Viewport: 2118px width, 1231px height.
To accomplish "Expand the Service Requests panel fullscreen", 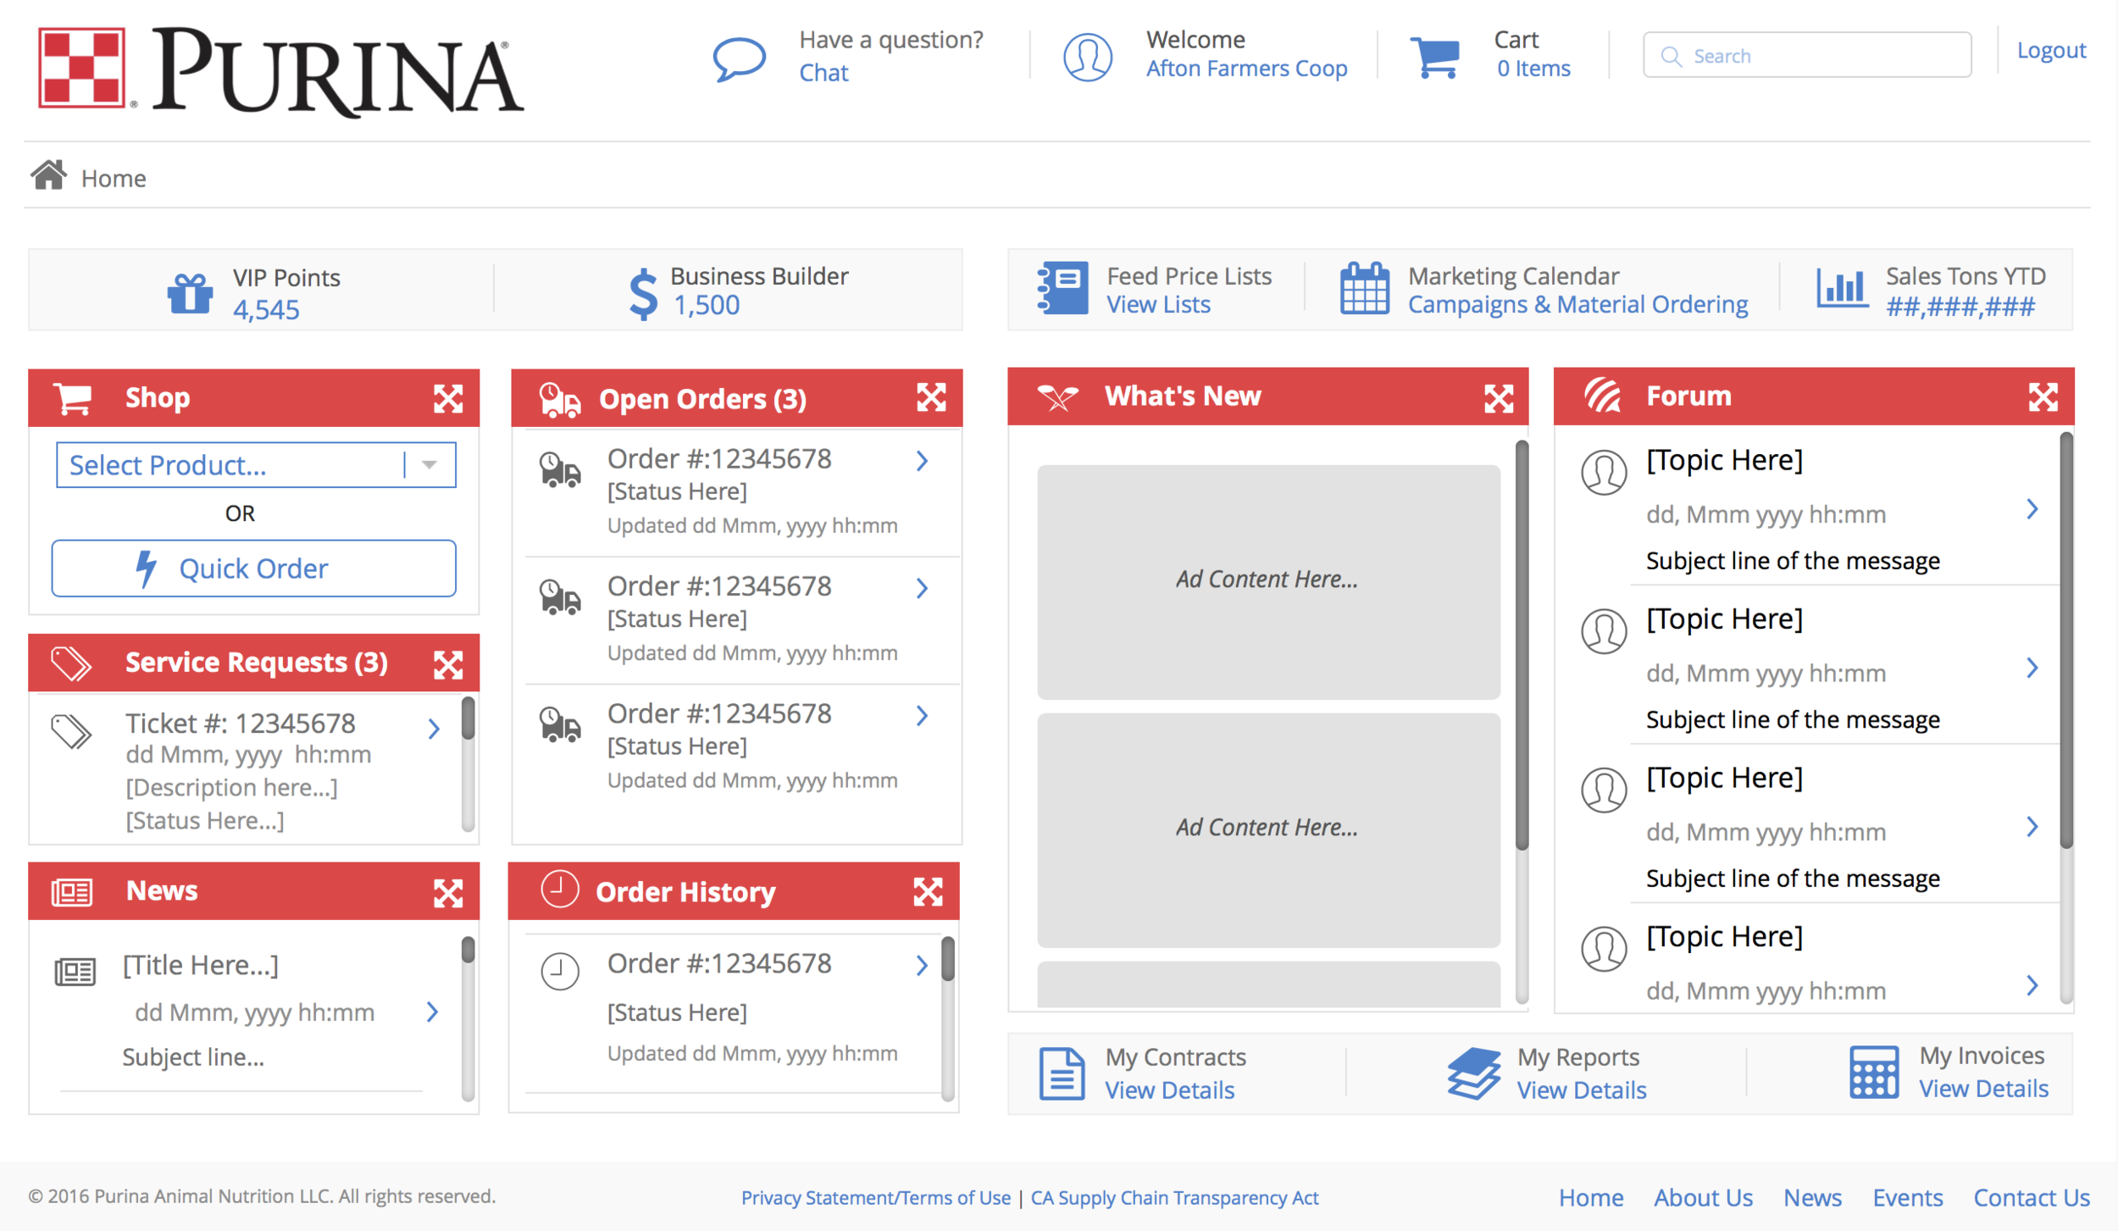I will coord(448,665).
